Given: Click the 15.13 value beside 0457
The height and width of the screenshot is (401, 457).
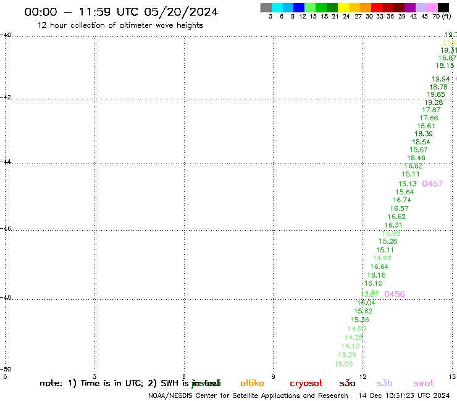Looking at the screenshot, I should click(x=408, y=184).
